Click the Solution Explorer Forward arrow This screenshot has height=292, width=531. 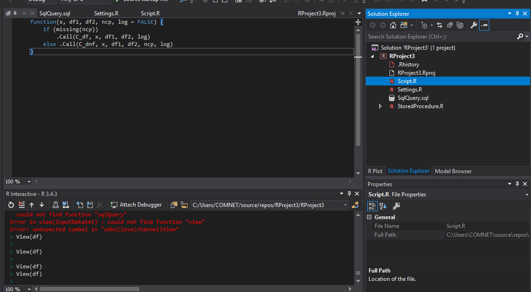(383, 25)
